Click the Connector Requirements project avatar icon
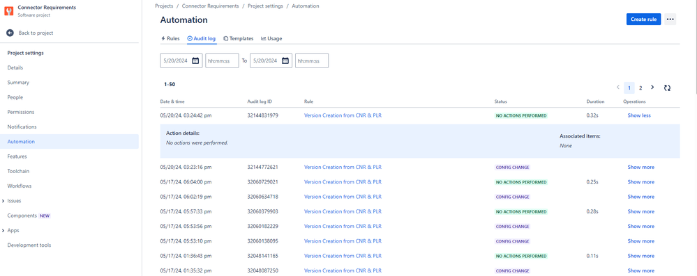697x276 pixels. (9, 11)
